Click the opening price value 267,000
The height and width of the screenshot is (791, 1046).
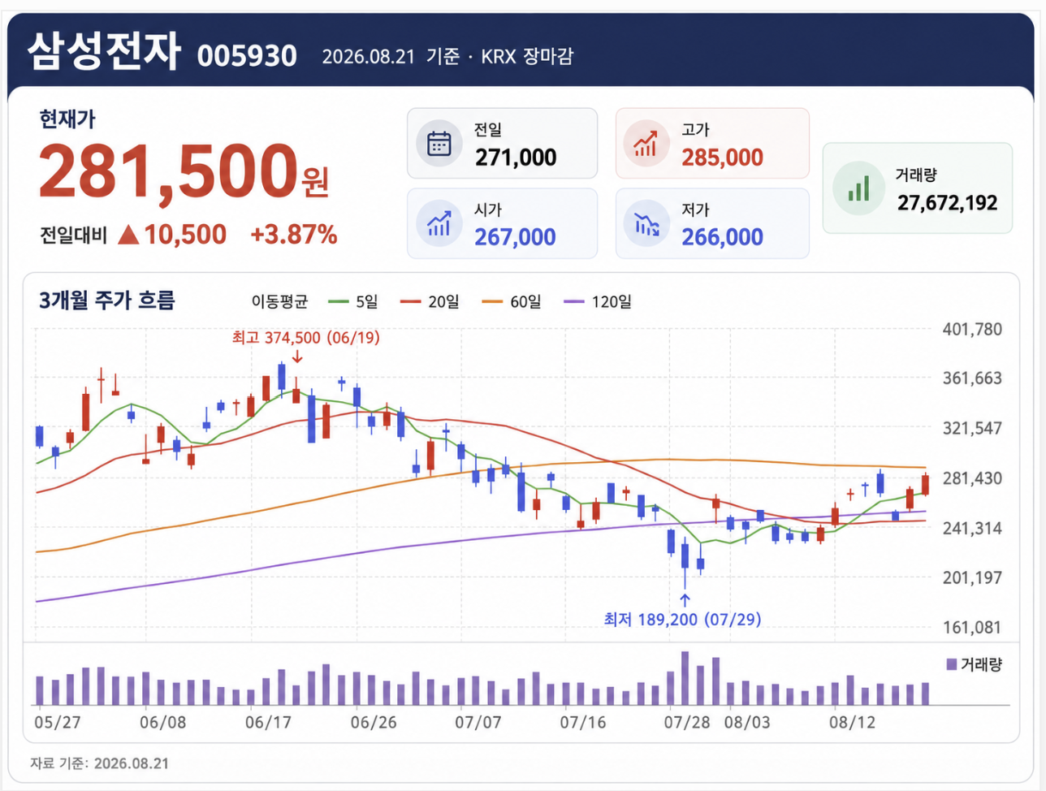(x=515, y=237)
